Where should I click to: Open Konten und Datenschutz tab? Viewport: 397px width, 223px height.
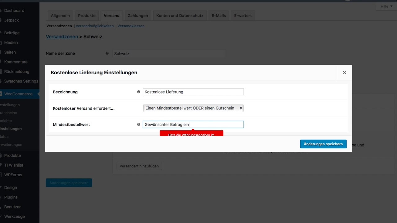(180, 15)
